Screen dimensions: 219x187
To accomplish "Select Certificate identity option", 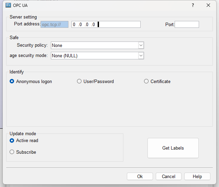I will tap(146, 81).
